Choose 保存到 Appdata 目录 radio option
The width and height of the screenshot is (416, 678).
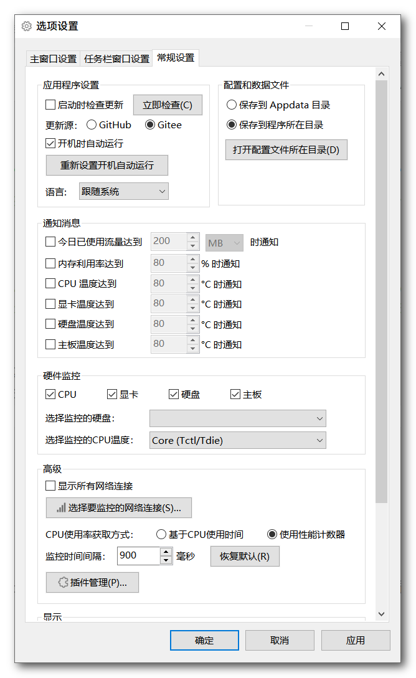coord(232,105)
